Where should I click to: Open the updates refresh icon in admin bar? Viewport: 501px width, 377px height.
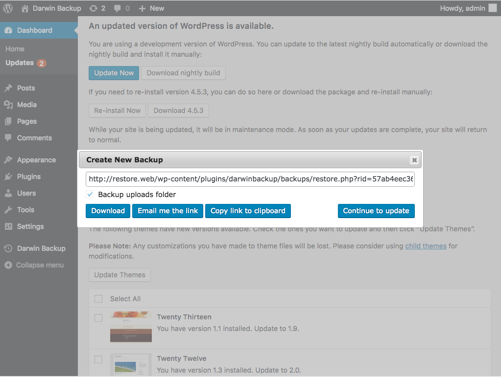coord(94,8)
